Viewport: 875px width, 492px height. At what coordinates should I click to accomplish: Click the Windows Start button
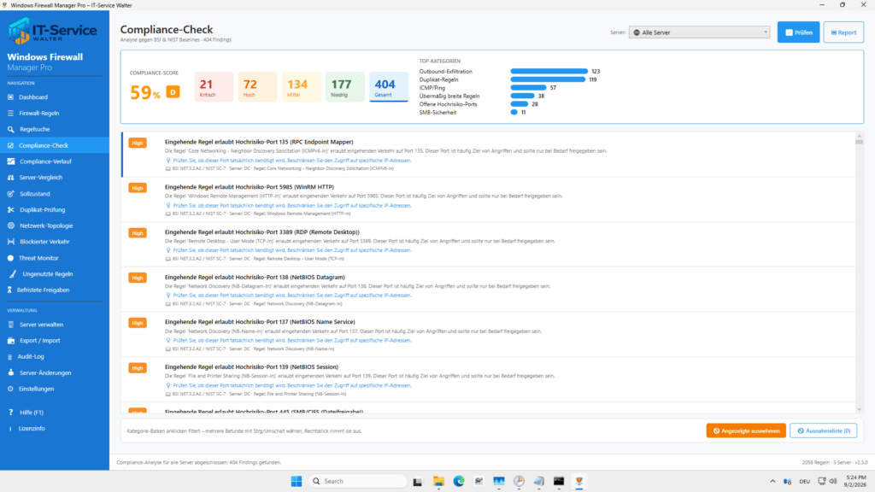tap(297, 481)
